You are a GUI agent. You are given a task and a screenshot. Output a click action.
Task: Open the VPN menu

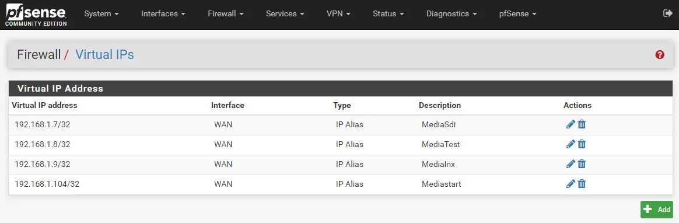[339, 14]
